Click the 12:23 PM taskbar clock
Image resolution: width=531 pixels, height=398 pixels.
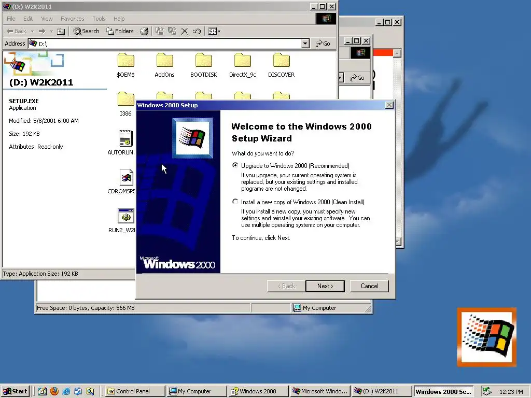(x=511, y=392)
